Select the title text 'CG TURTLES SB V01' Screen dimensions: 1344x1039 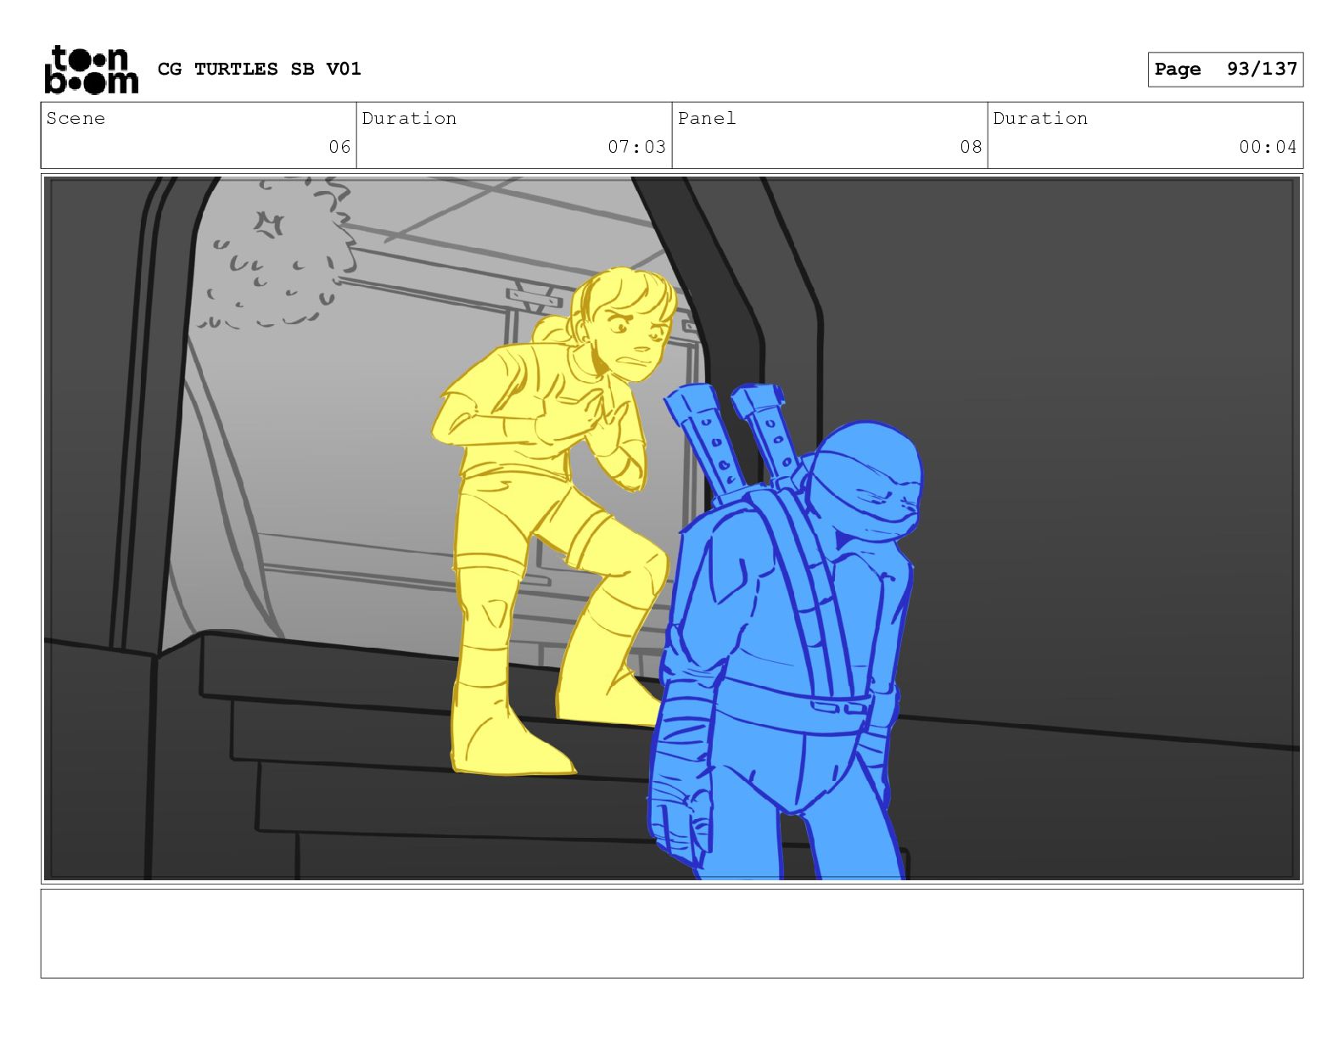(x=260, y=69)
